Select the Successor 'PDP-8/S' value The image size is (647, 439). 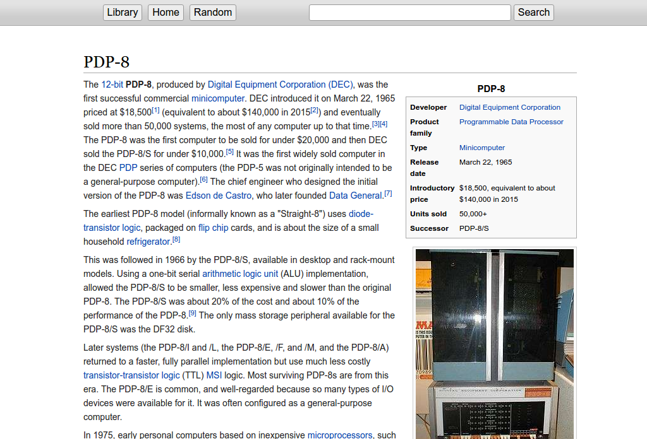point(474,228)
